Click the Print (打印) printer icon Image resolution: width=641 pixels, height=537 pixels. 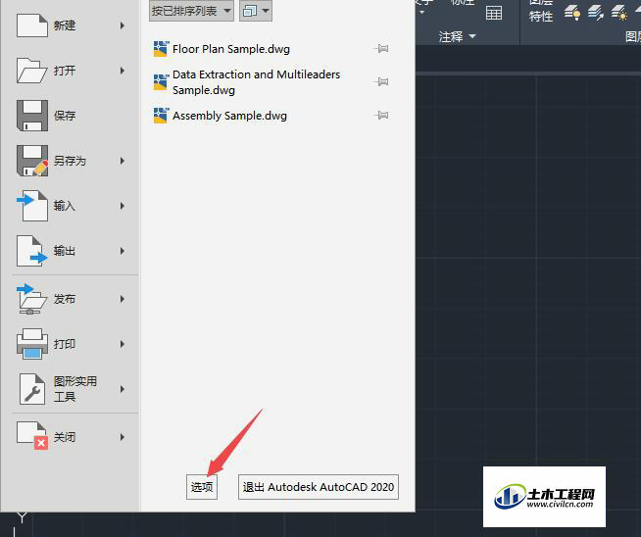[x=32, y=344]
